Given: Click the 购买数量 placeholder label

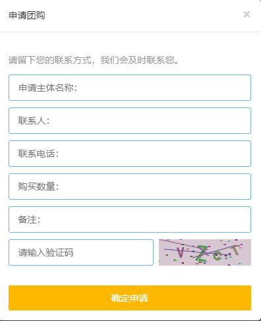Looking at the screenshot, I should pos(39,187).
